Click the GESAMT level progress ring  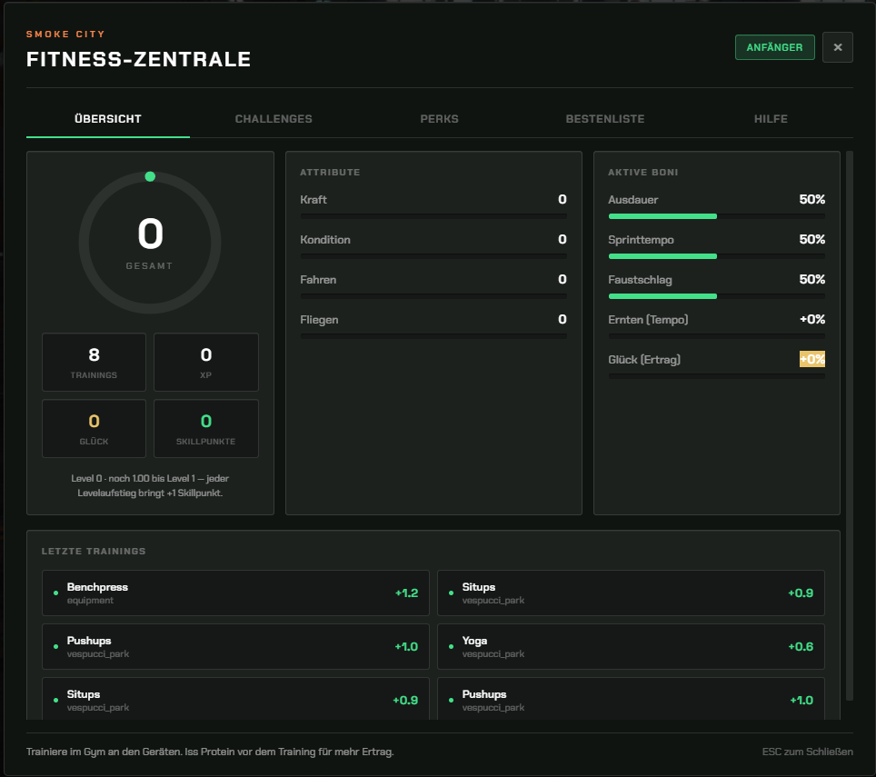pyautogui.click(x=150, y=243)
